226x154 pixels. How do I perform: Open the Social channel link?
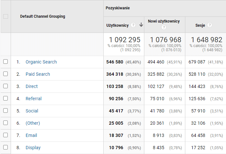click(x=32, y=111)
